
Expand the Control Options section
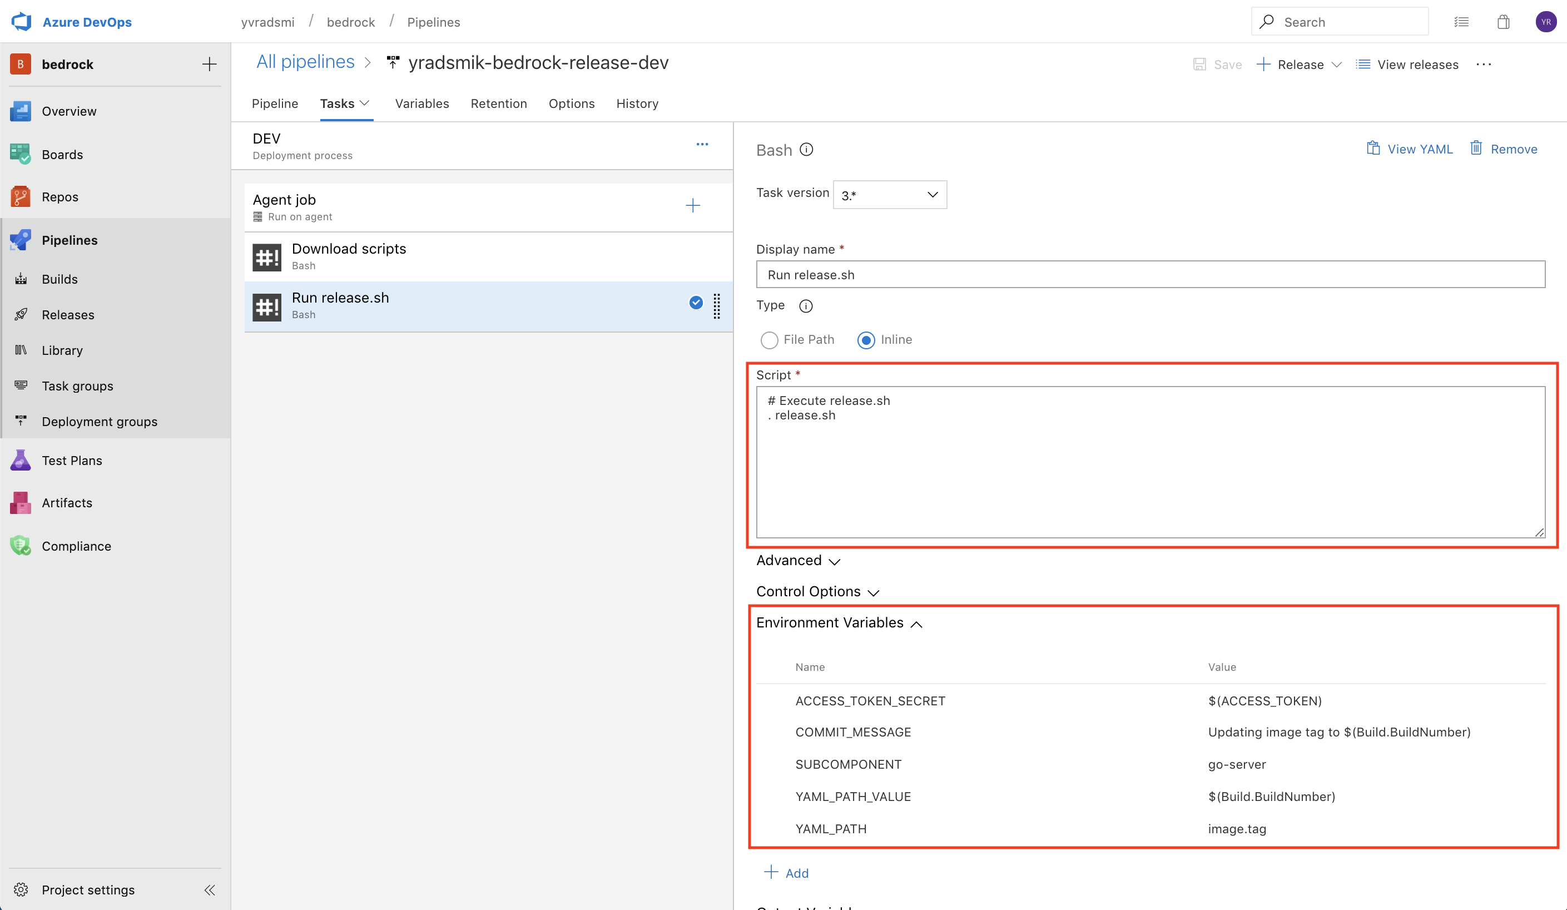[818, 591]
